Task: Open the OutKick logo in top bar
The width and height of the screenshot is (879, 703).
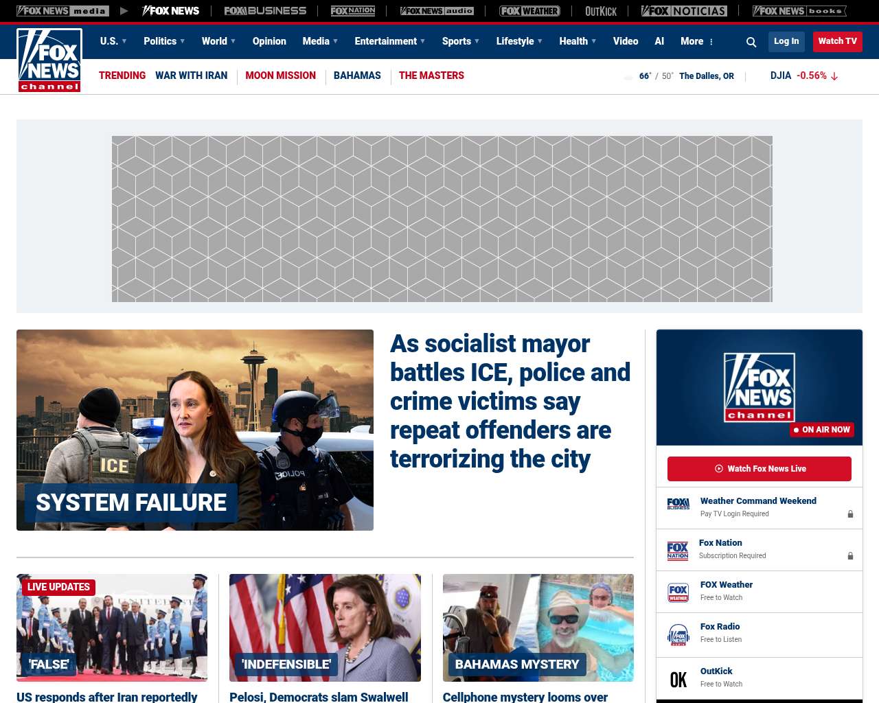Action: coord(601,11)
